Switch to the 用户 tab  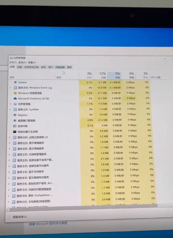51,67
